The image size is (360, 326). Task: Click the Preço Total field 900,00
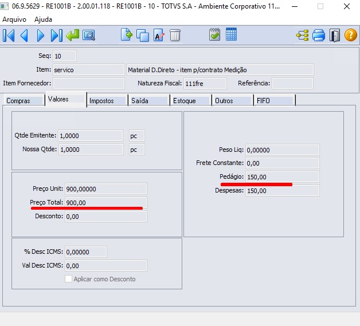pyautogui.click(x=106, y=203)
